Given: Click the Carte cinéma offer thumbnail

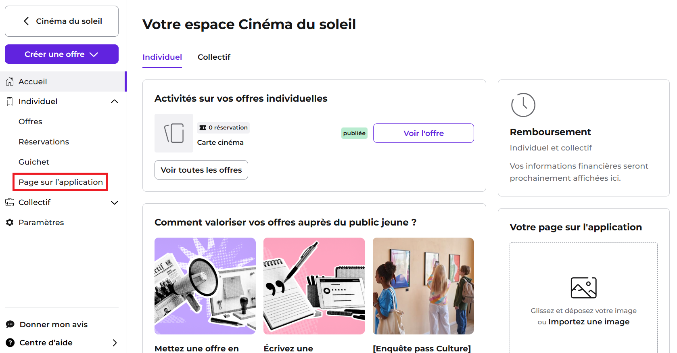Looking at the screenshot, I should coord(174,133).
